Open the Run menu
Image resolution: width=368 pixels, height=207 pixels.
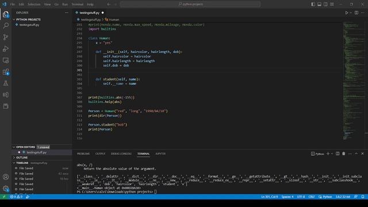[x=65, y=4]
